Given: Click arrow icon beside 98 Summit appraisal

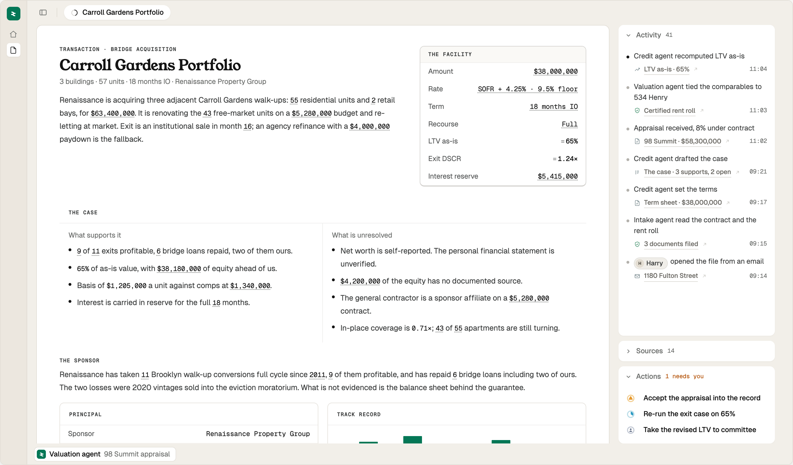Looking at the screenshot, I should [727, 141].
